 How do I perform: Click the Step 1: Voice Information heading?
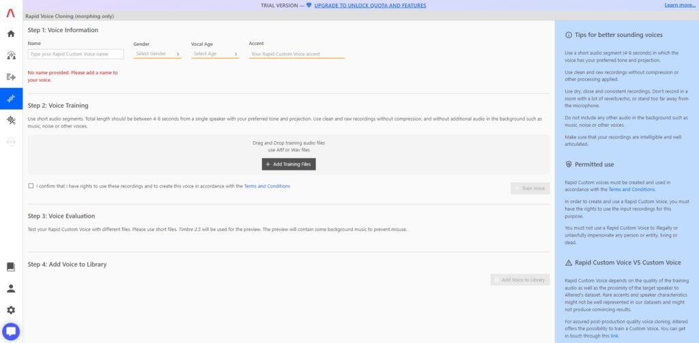[x=63, y=30]
